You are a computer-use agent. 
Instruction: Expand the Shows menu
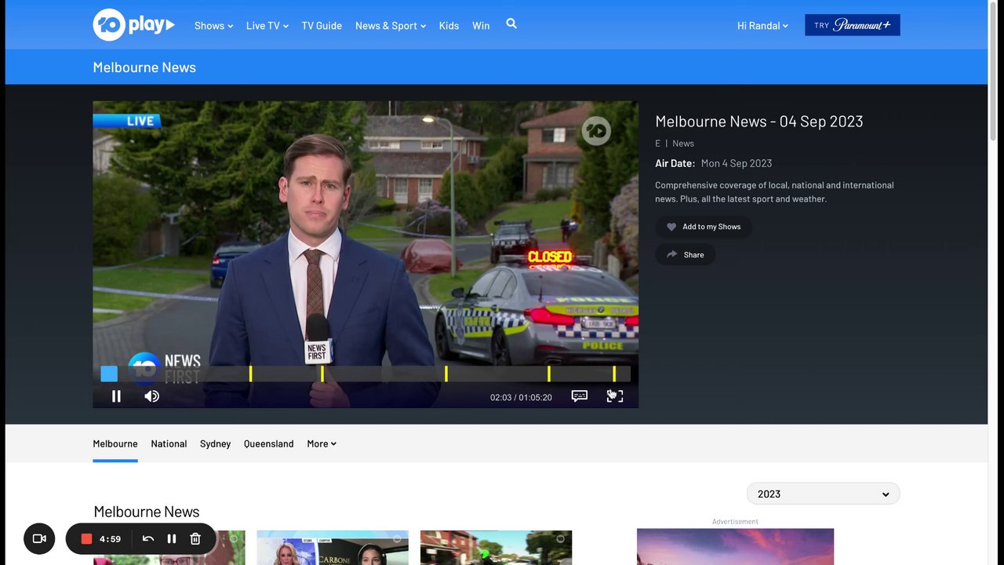[x=214, y=26]
